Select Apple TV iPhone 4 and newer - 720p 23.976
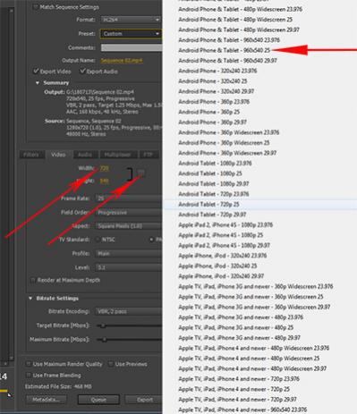 pyautogui.click(x=239, y=379)
